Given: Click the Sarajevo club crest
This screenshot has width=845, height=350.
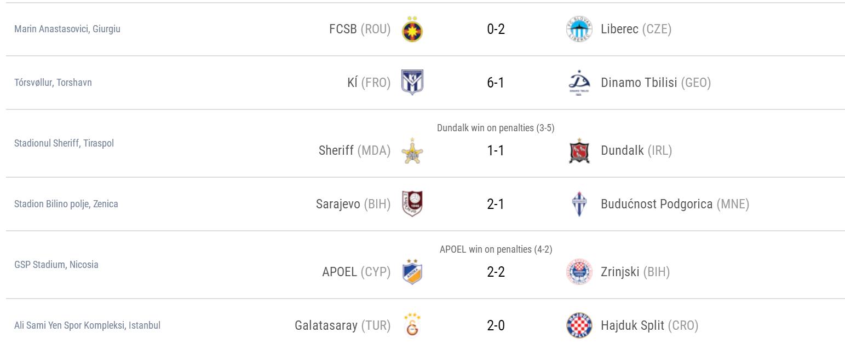Looking at the screenshot, I should 412,204.
